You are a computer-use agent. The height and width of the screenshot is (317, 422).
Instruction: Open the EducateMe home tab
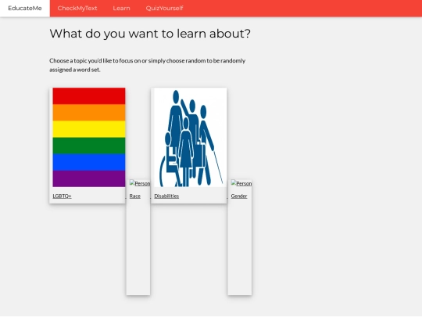pos(25,8)
